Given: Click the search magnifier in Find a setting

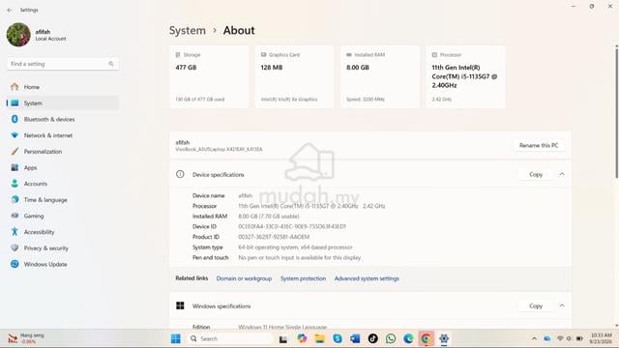Looking at the screenshot, I should [111, 64].
